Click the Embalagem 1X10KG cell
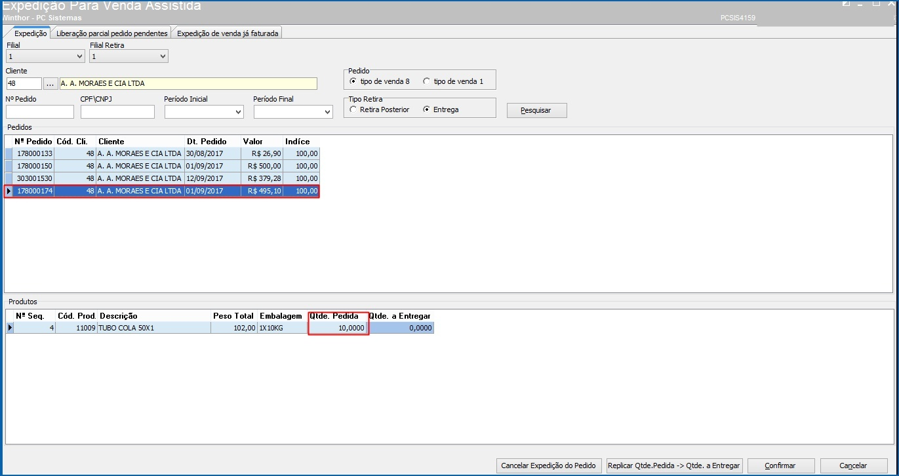The width and height of the screenshot is (899, 476). (283, 328)
